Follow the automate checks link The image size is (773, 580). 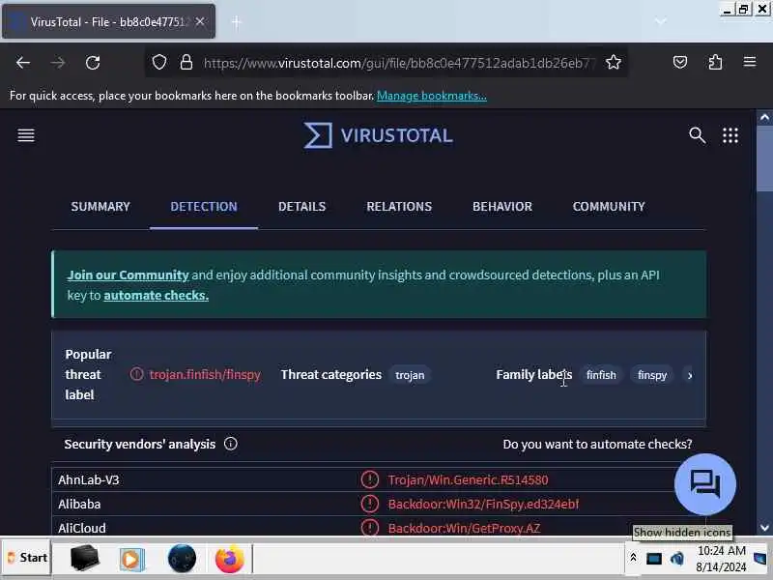coord(156,296)
